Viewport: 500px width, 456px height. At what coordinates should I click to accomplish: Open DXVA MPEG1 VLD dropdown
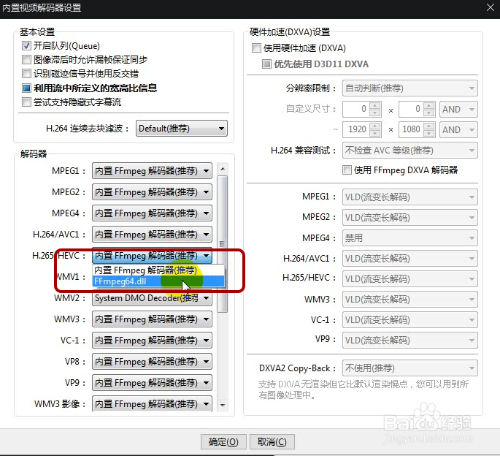[410, 197]
